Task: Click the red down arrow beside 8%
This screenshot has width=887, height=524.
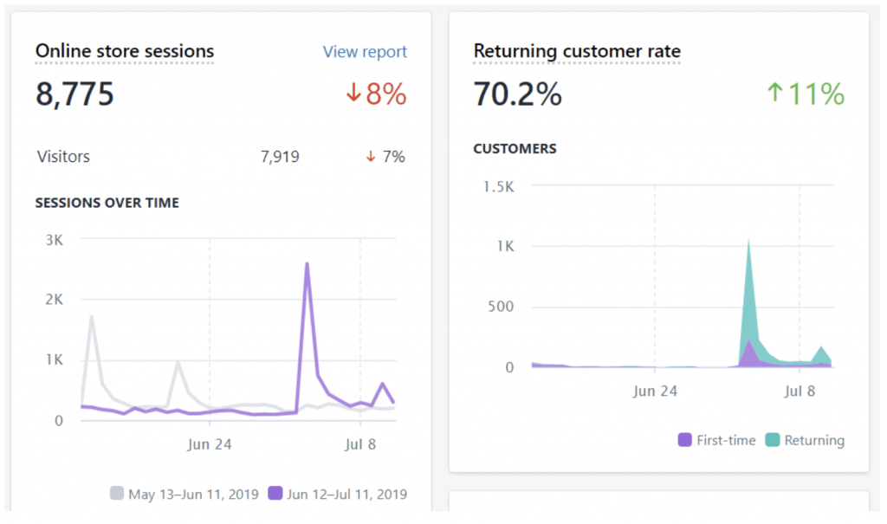Action: pyautogui.click(x=353, y=94)
